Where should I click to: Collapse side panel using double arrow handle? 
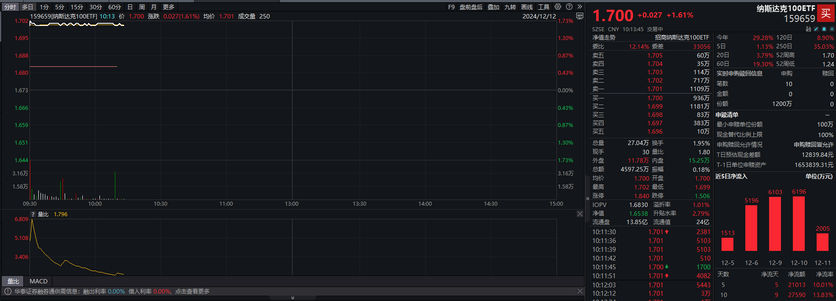coord(587,199)
